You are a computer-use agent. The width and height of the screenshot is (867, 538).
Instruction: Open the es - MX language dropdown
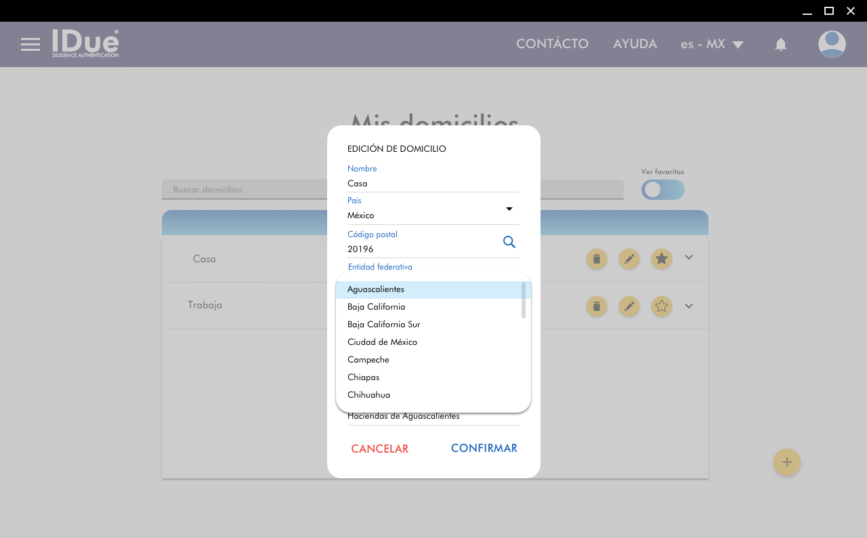point(712,45)
